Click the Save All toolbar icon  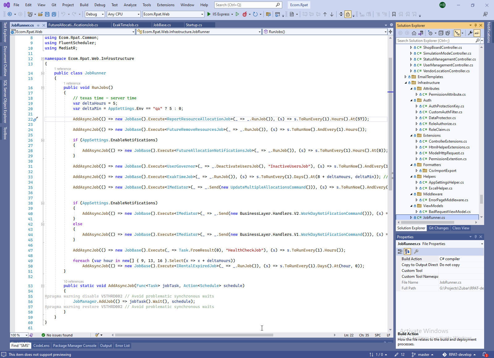point(54,14)
